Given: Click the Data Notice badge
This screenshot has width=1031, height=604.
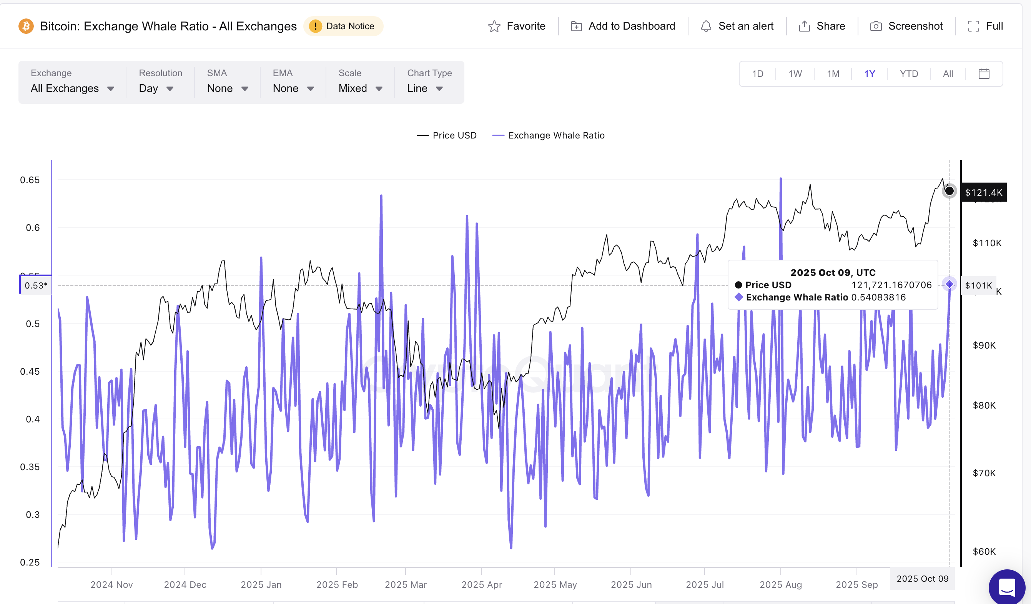Looking at the screenshot, I should [x=344, y=26].
